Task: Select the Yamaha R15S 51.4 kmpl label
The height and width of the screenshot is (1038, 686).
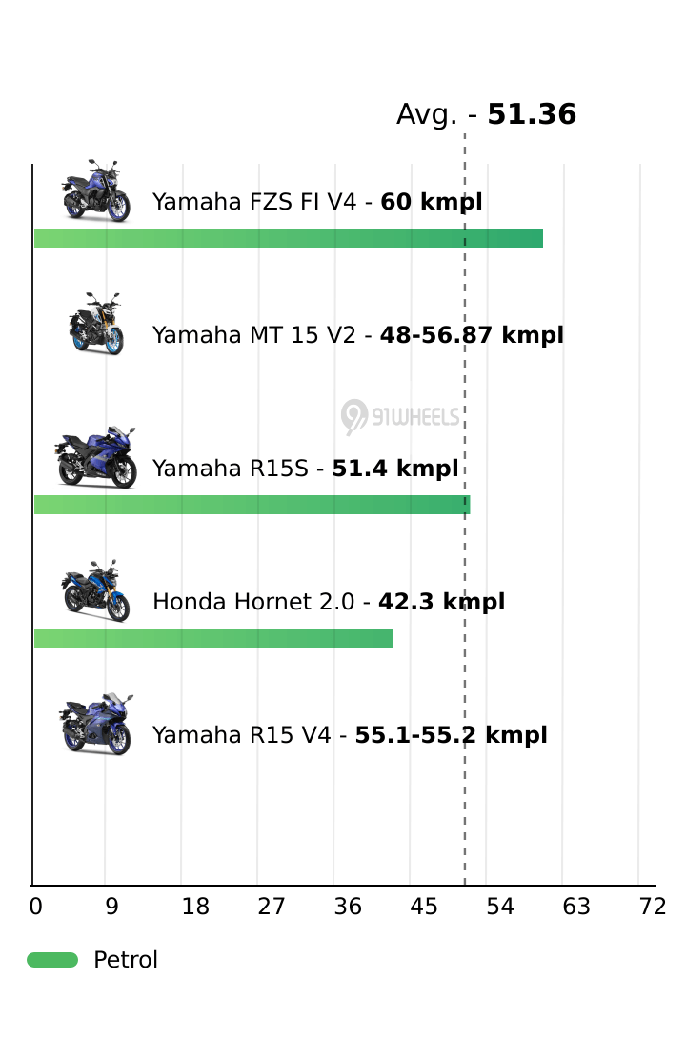Action: [x=305, y=469]
